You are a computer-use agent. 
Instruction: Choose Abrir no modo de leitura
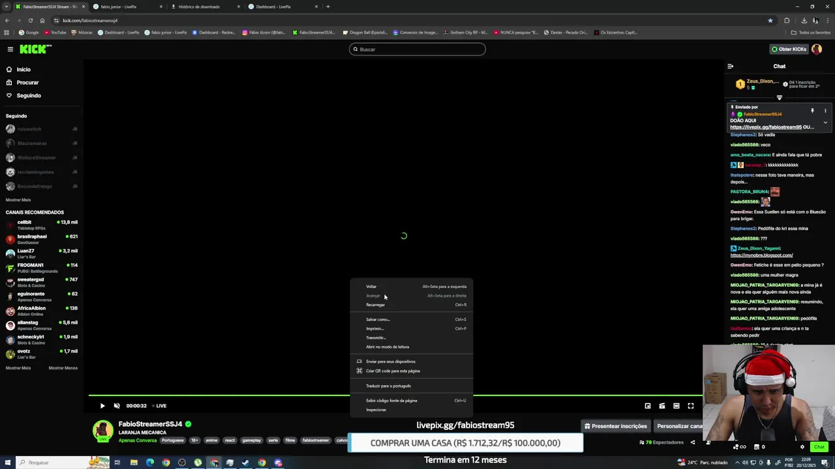click(411, 347)
